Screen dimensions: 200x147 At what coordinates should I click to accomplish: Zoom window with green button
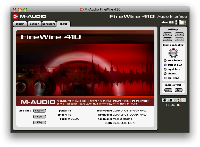[25, 10]
